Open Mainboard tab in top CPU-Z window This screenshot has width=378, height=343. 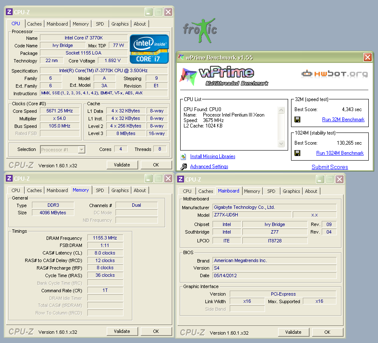pos(57,24)
